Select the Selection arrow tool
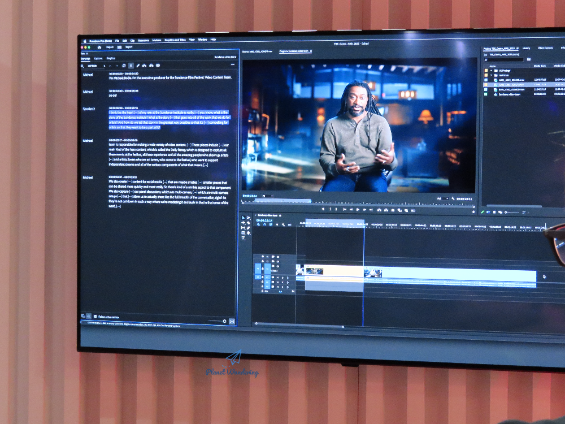565x424 pixels. pyautogui.click(x=243, y=218)
